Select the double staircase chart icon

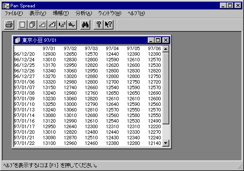click(x=52, y=24)
